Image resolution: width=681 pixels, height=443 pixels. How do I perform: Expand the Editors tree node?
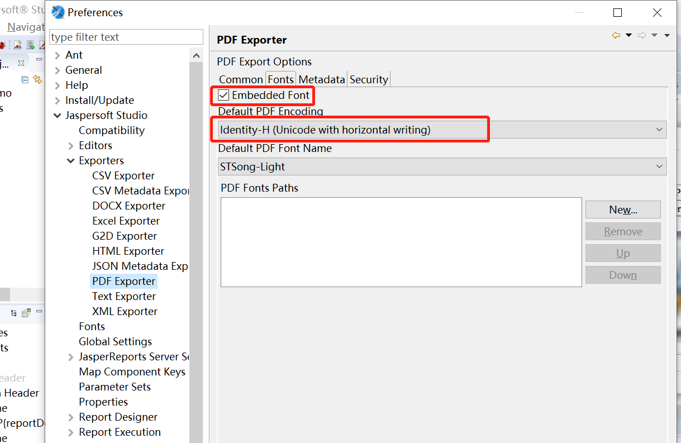pyautogui.click(x=71, y=146)
